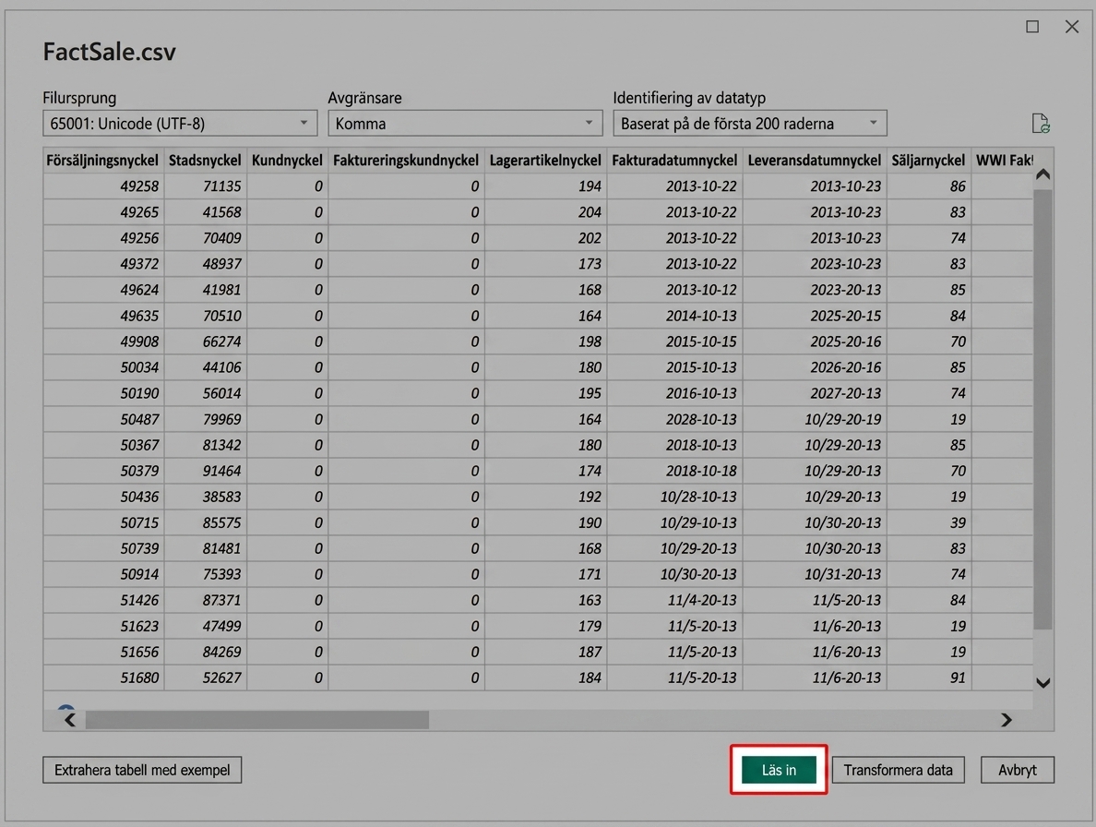The image size is (1096, 827).
Task: Click cell value 49258
Action: (140, 186)
